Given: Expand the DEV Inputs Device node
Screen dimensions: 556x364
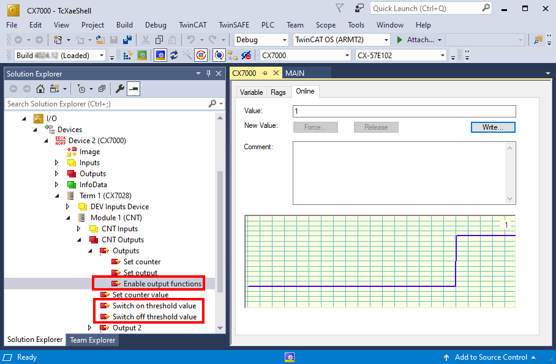Looking at the screenshot, I should 68,206.
